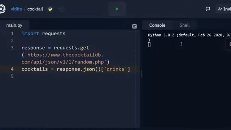Viewport: 231px width, 130px height.
Task: Click the console cursor prompt
Action: point(149,44)
